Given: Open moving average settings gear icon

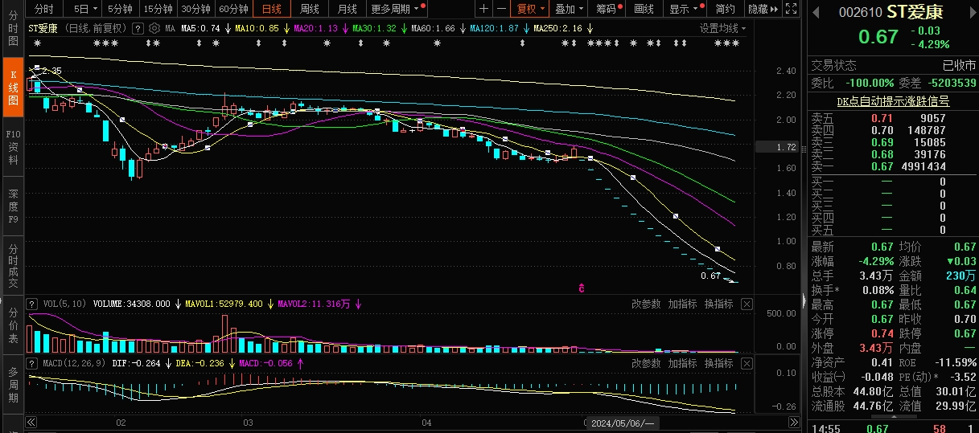Looking at the screenshot, I should pyautogui.click(x=154, y=28).
